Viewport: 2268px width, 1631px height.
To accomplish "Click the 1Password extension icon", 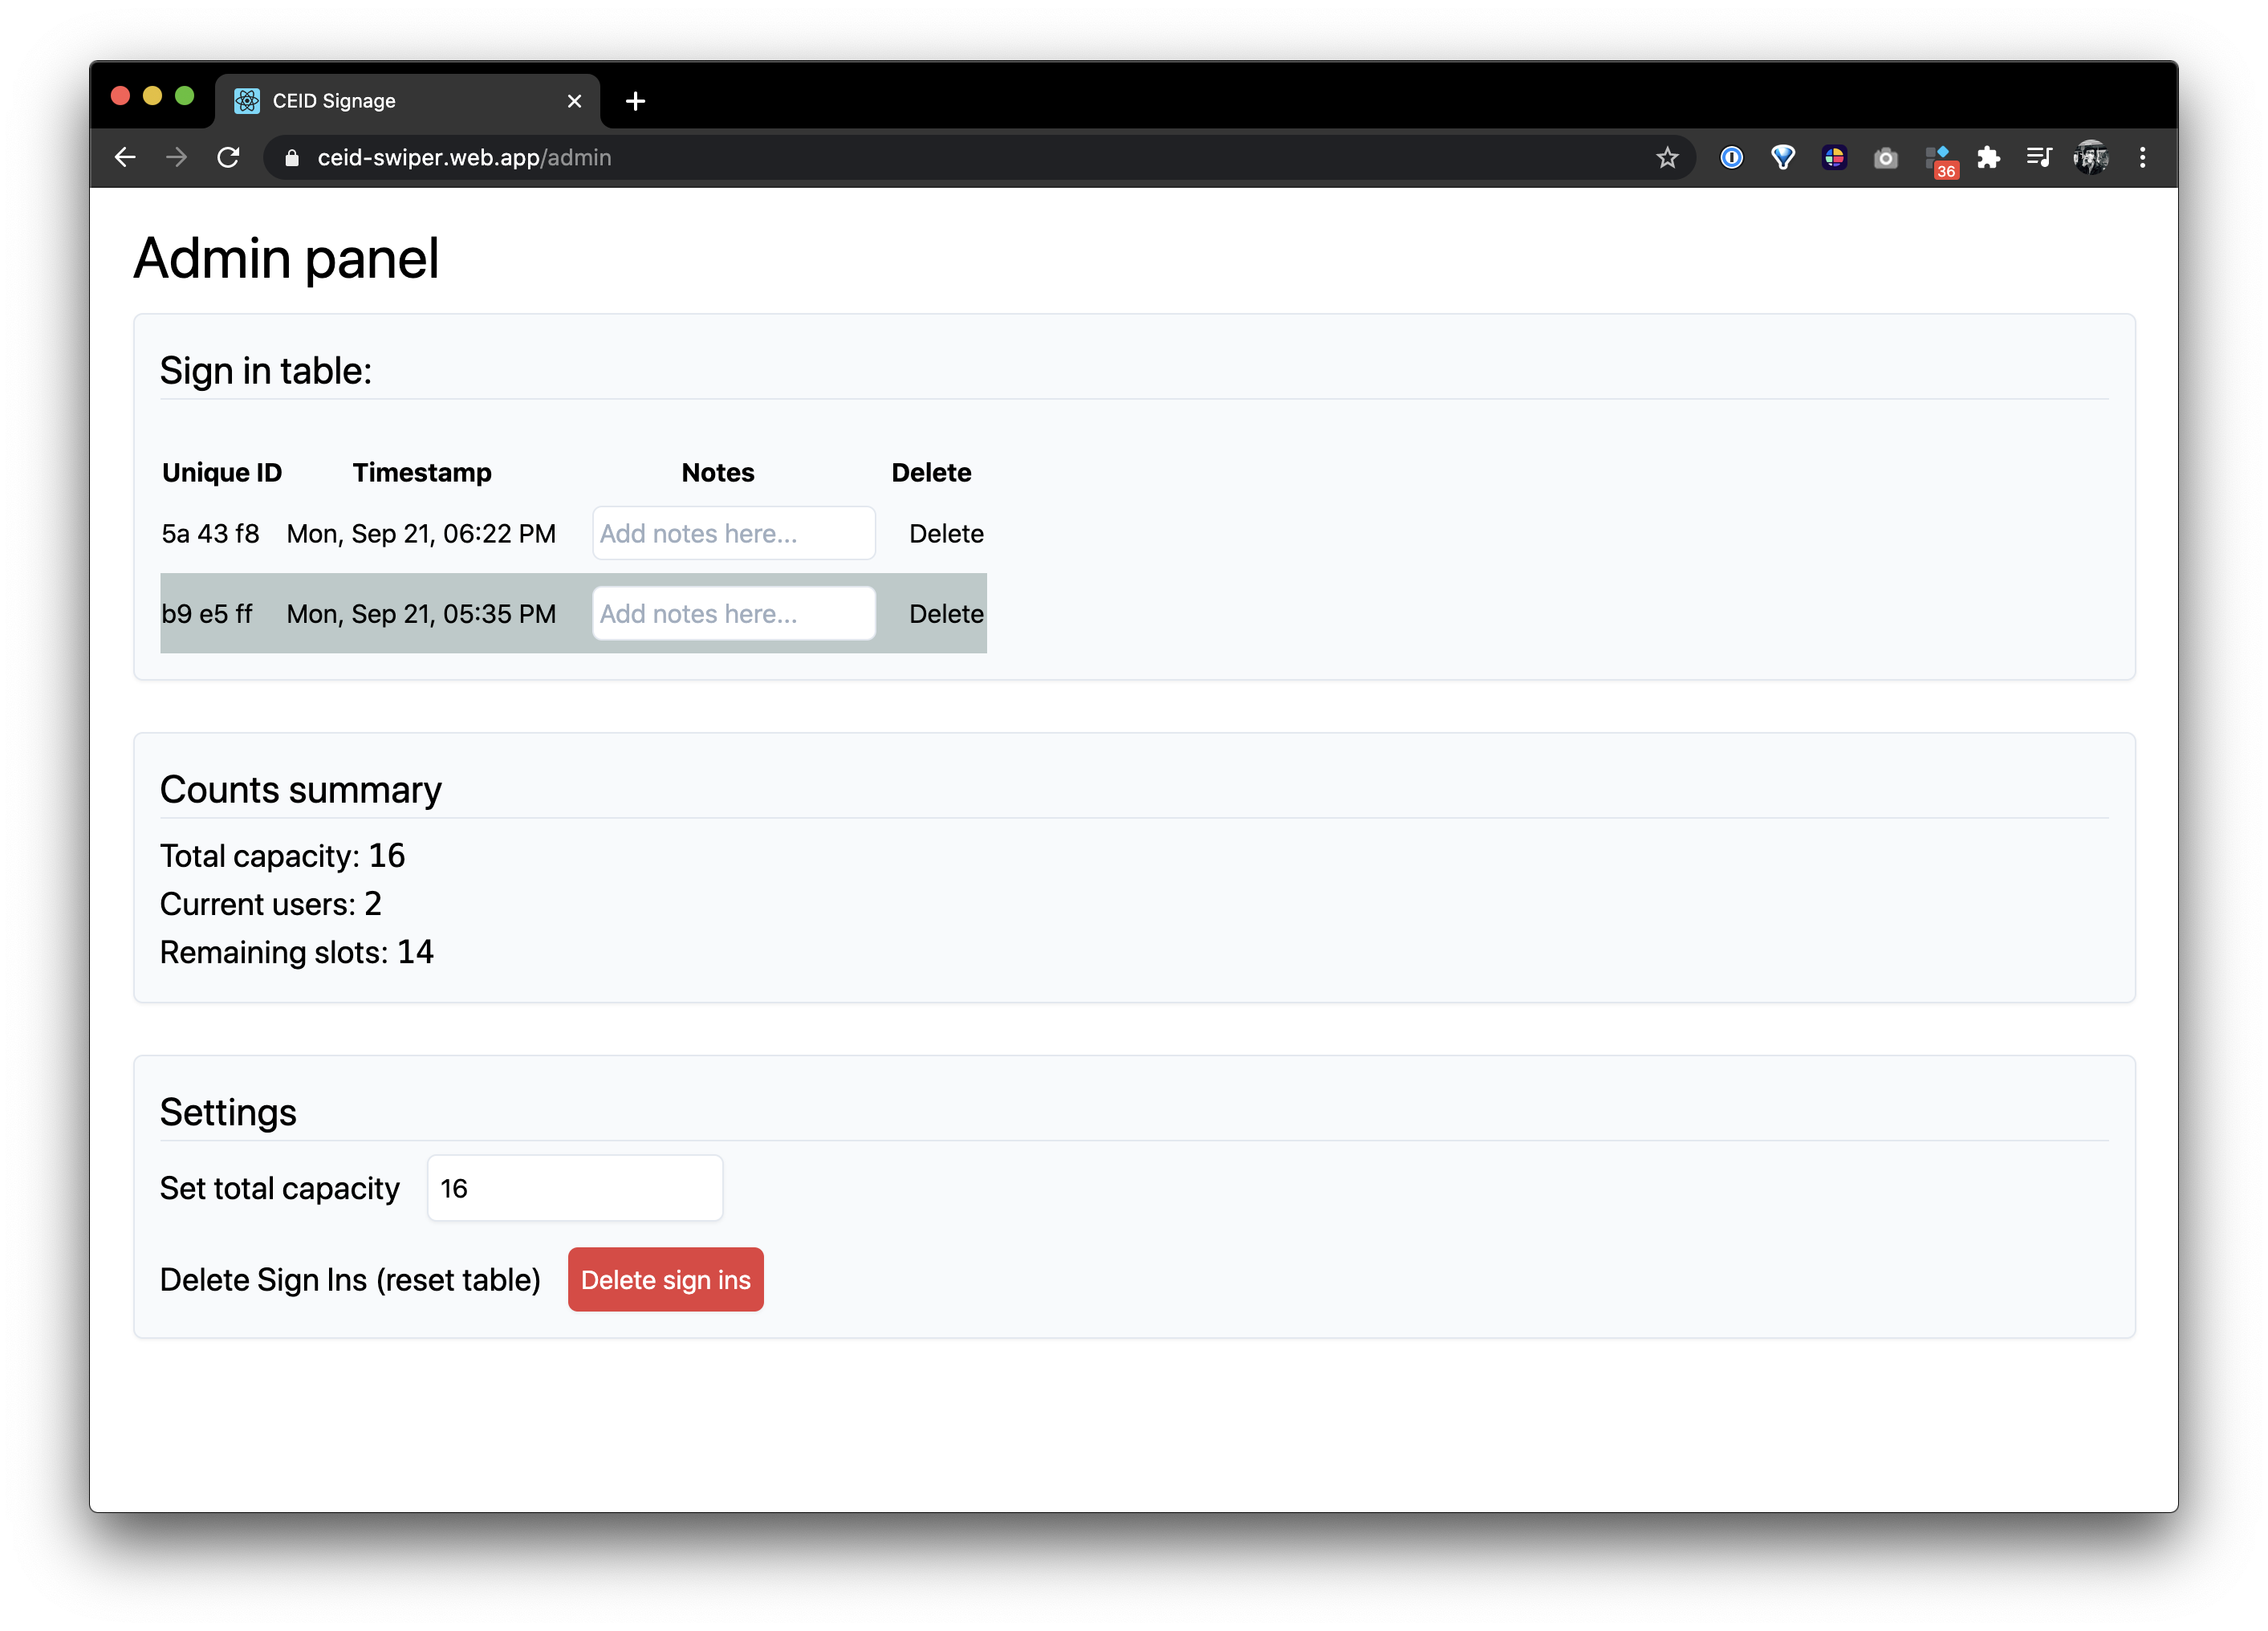I will pyautogui.click(x=1731, y=158).
